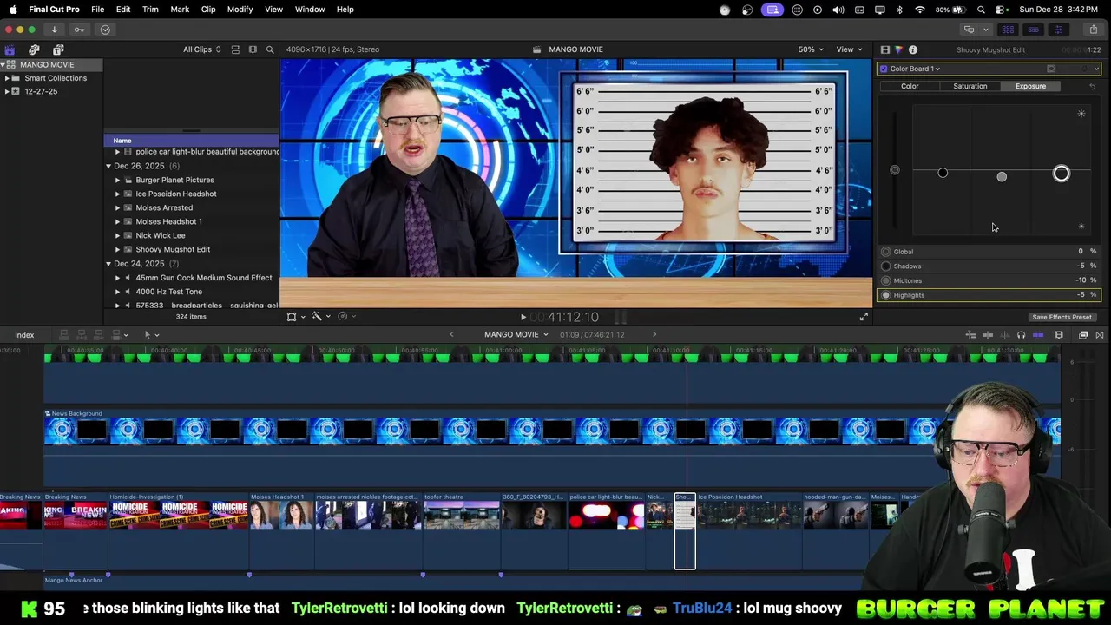
Task: Expand Color Board 1 options chevron
Action: click(1096, 69)
